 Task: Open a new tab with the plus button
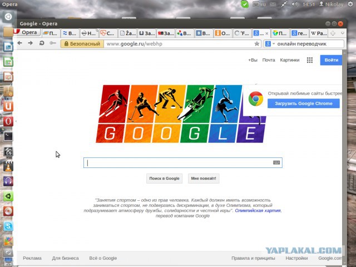pos(333,33)
